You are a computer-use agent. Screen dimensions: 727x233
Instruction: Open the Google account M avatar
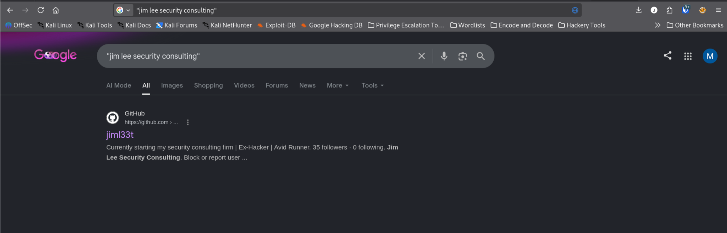pos(710,56)
